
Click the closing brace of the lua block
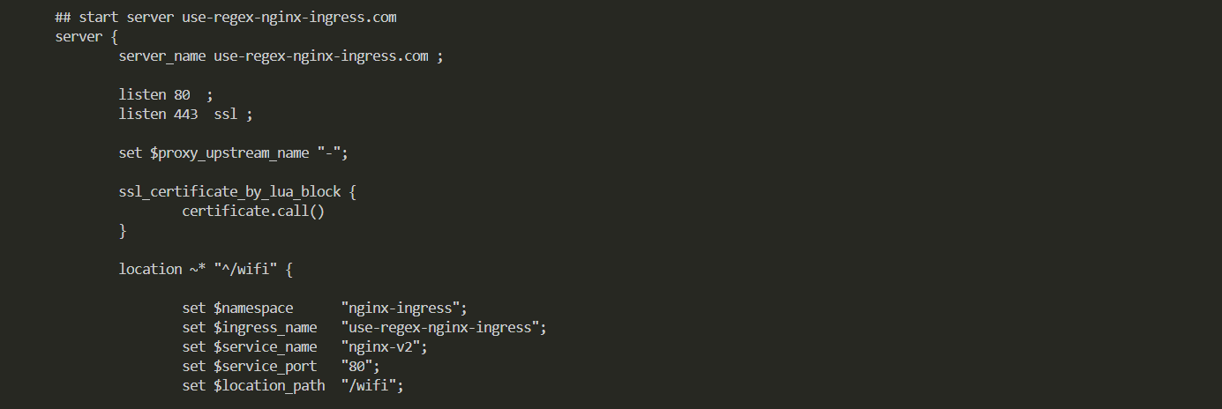(x=123, y=231)
